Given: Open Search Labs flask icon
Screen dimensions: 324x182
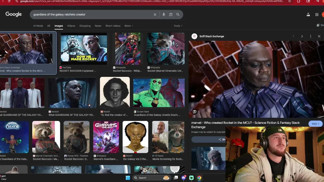Looking at the screenshot, I should [308, 15].
